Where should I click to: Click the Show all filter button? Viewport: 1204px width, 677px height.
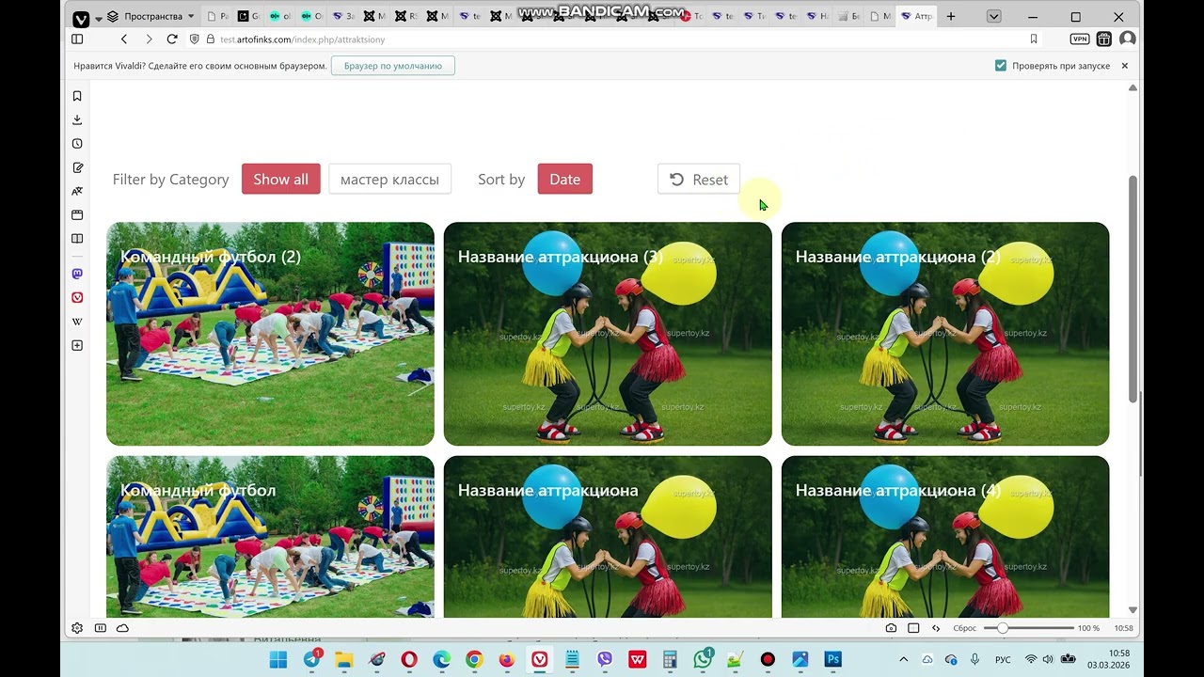[x=280, y=179]
